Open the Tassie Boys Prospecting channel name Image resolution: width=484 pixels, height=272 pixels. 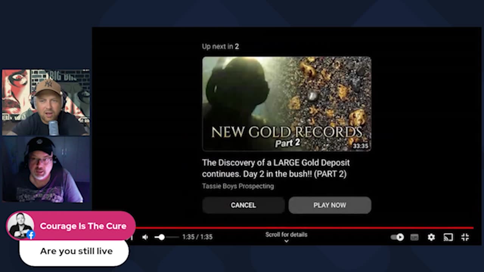(238, 186)
